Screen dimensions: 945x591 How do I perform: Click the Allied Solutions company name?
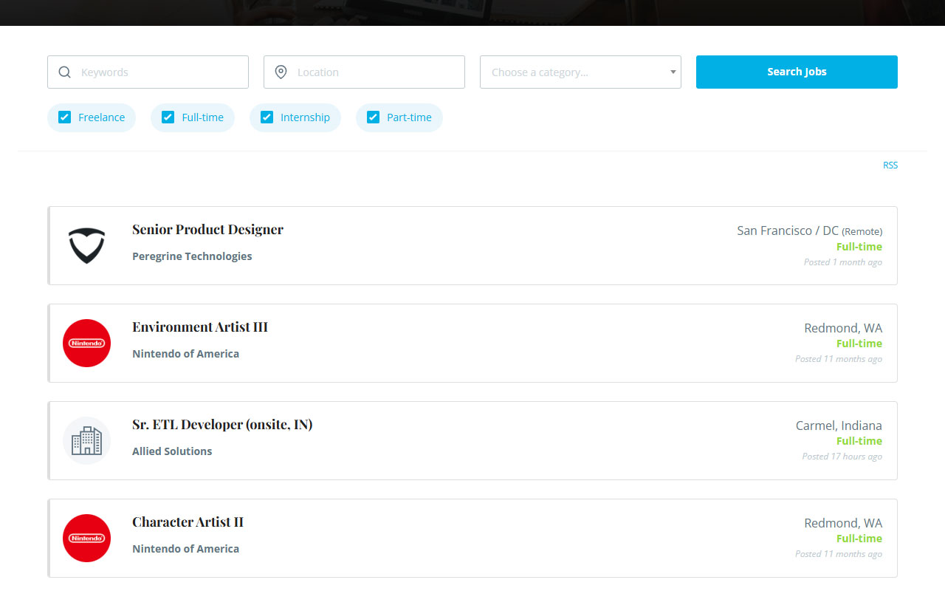coord(172,451)
